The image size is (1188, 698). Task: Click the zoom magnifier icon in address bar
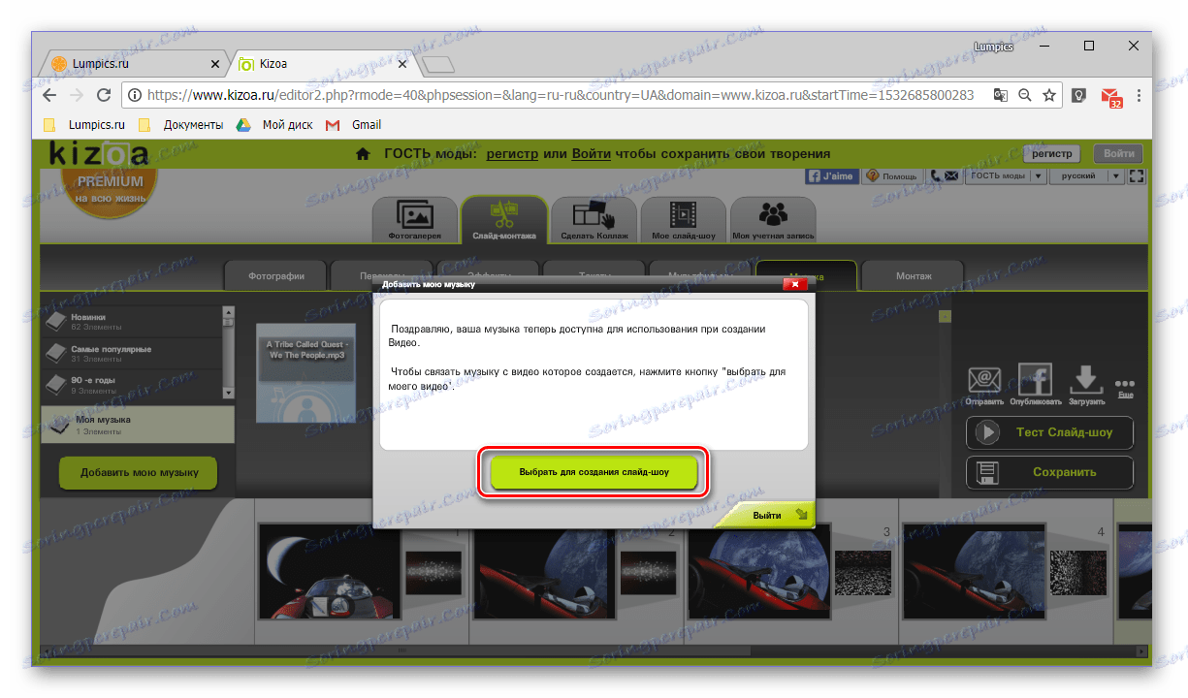(x=1025, y=95)
